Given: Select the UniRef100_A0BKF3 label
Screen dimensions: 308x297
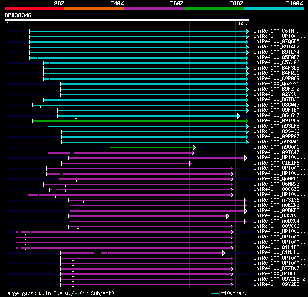Looking at the screenshot, I should point(276,211).
